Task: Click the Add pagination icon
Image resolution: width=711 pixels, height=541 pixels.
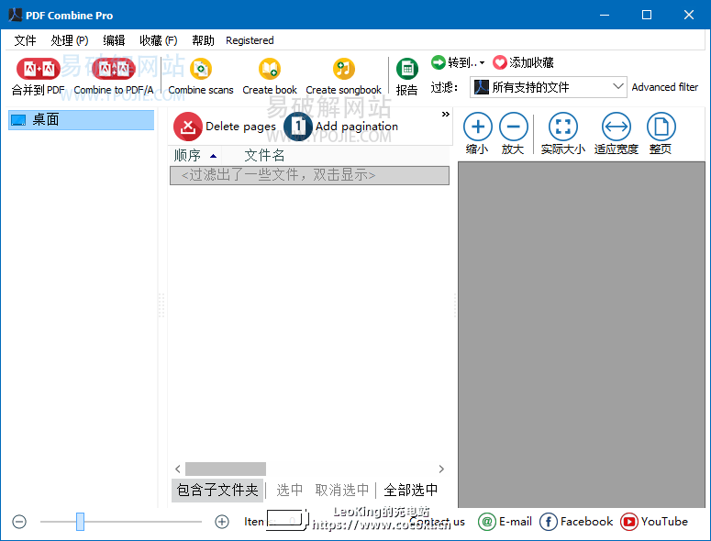Action: (298, 127)
